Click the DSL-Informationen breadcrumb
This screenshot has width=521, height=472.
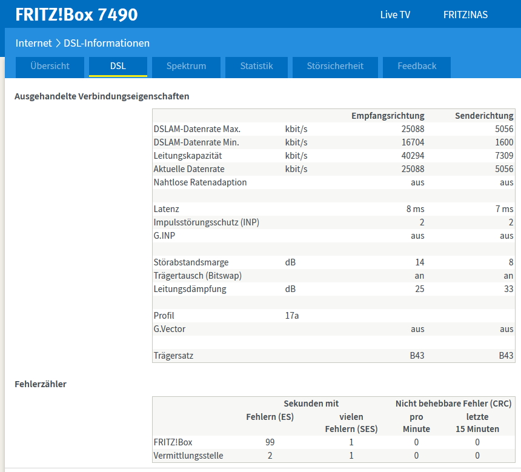[107, 43]
